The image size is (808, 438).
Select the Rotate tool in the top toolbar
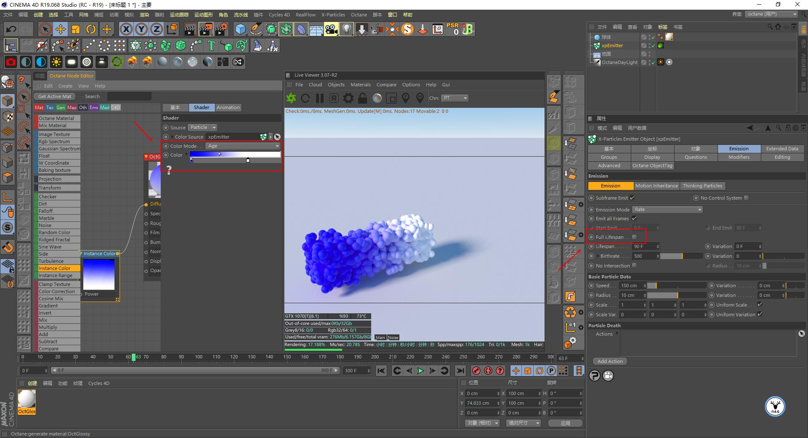tap(91, 29)
